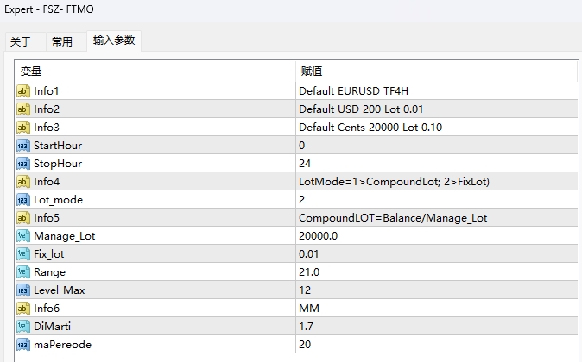Screen dimensions: 582x362
Task: Click the double-type icon beside DiMarti
Action: click(23, 326)
